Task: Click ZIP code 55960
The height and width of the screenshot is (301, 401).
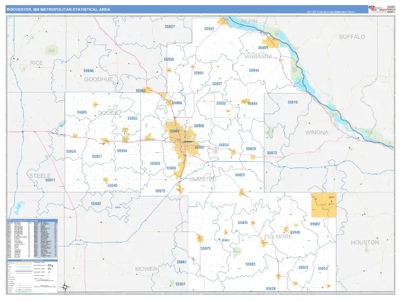Action: (x=177, y=103)
